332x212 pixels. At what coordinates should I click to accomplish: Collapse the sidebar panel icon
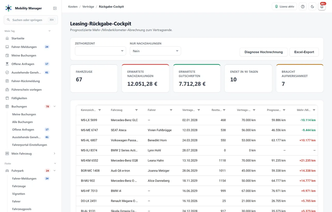[55, 8]
